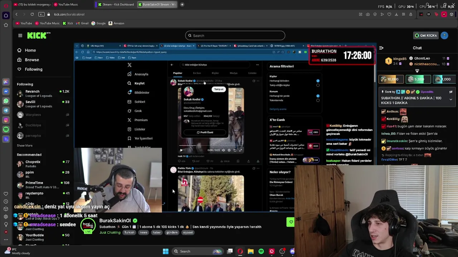
Task: Click the heart toolbar icon
Action: pos(389,14)
